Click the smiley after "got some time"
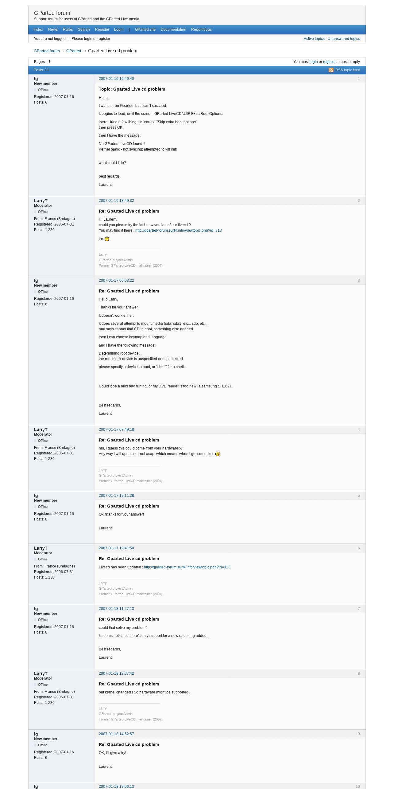394x789 pixels. pos(218,454)
